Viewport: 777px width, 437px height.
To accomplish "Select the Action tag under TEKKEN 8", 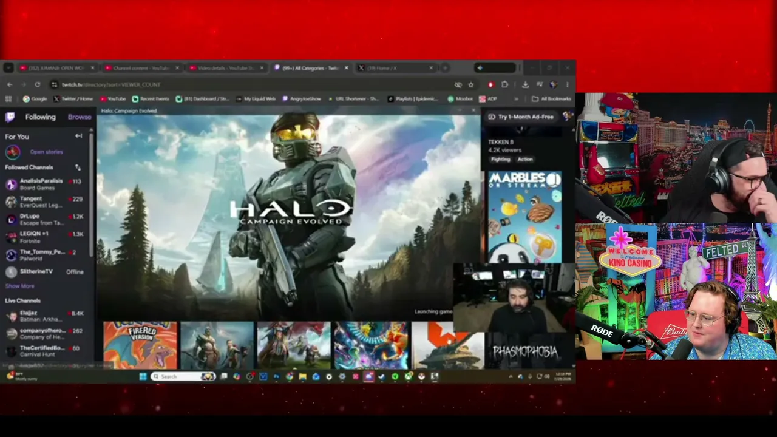I will pos(525,160).
